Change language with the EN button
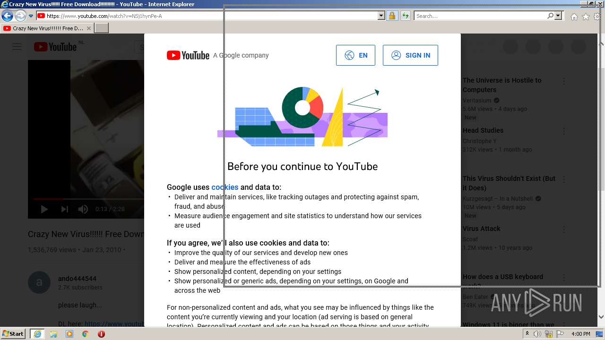605x340 pixels. 355,55
